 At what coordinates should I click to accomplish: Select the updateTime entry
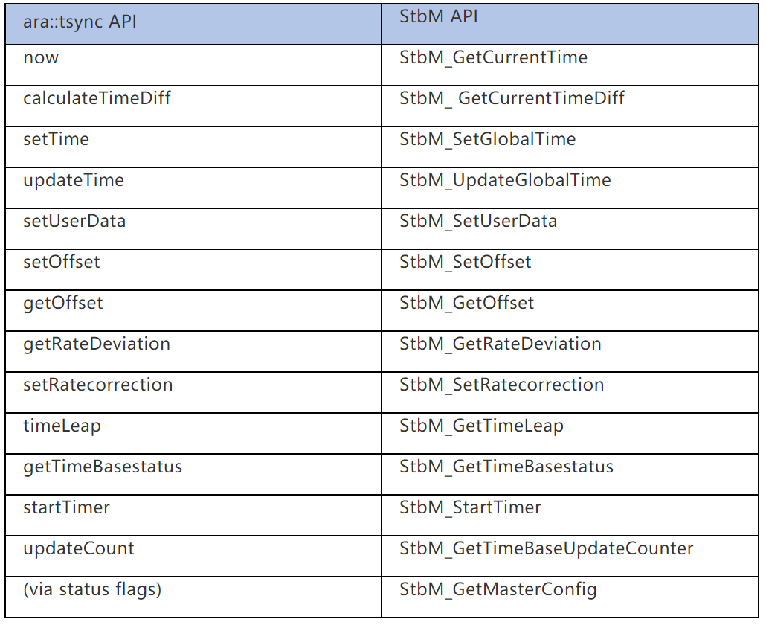point(74,180)
